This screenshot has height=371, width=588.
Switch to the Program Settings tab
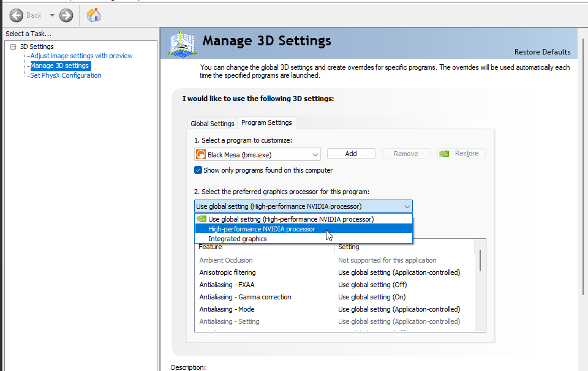pyautogui.click(x=266, y=122)
